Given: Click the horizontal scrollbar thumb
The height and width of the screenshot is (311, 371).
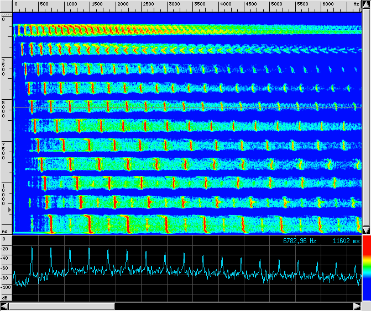Looking at the screenshot, I should 62,305.
